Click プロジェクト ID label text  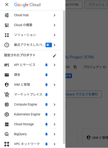95,67
